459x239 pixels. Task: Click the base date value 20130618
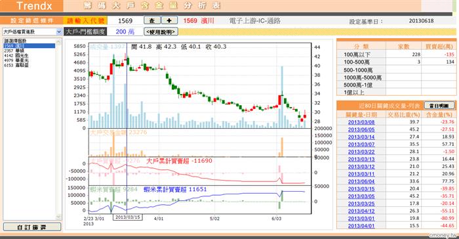tap(421, 21)
